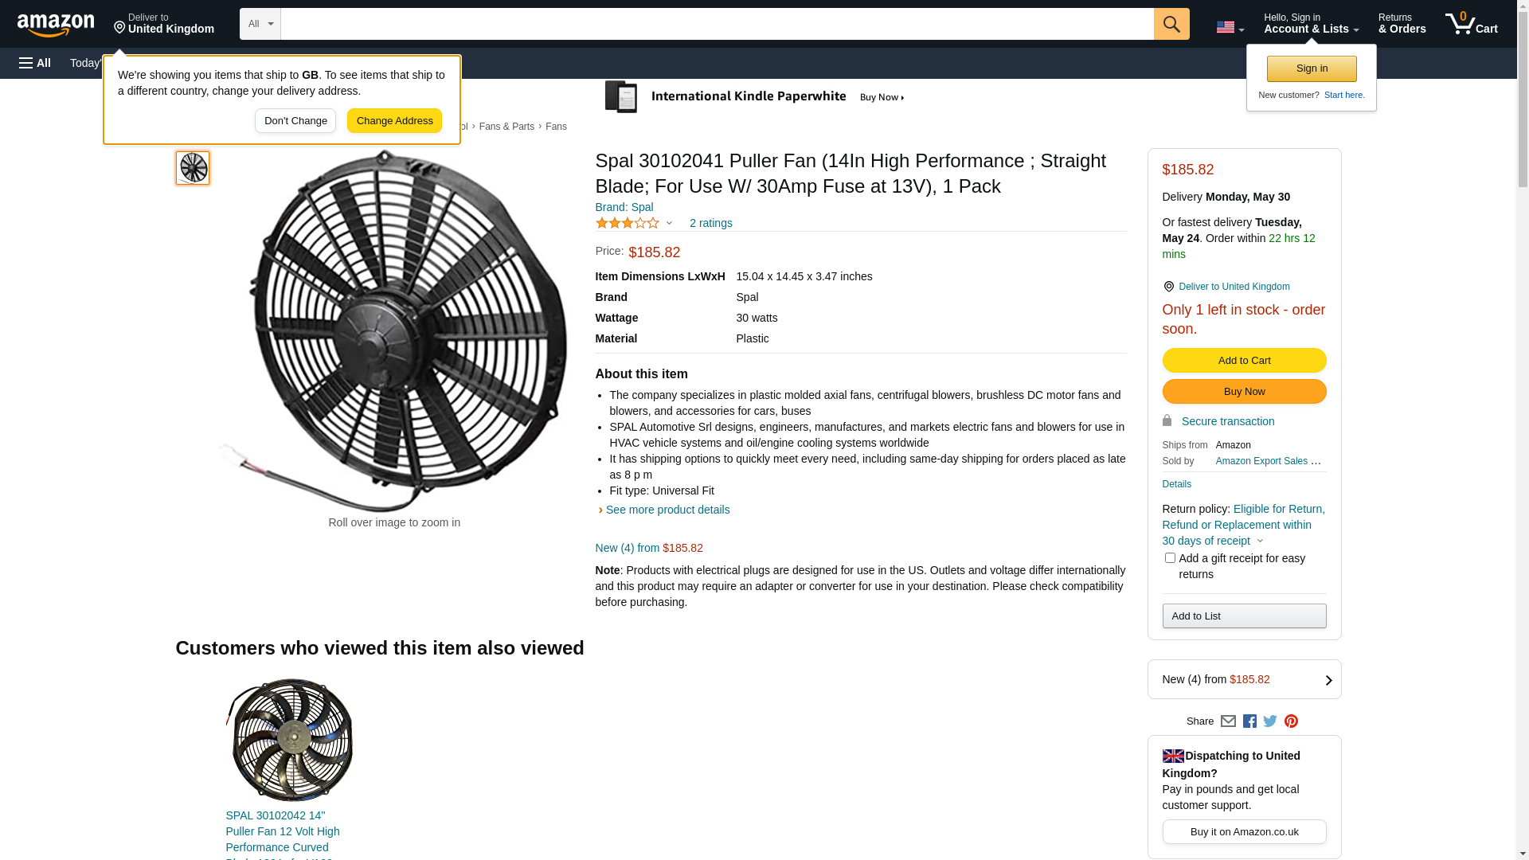Share product via email icon

(x=1228, y=721)
